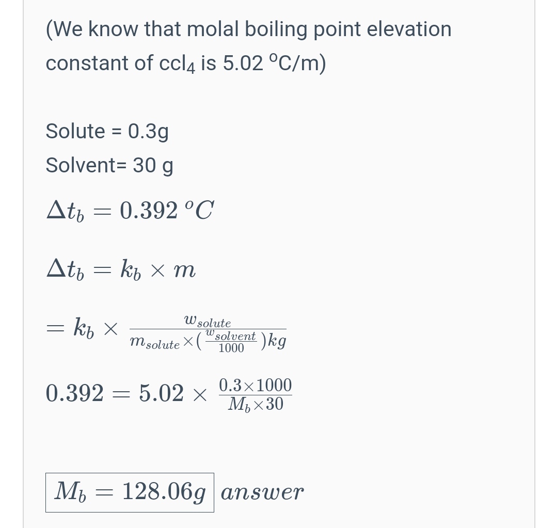Click "0.392" on the substituted equation's left side
This screenshot has height=528, width=555.
pos(74,393)
